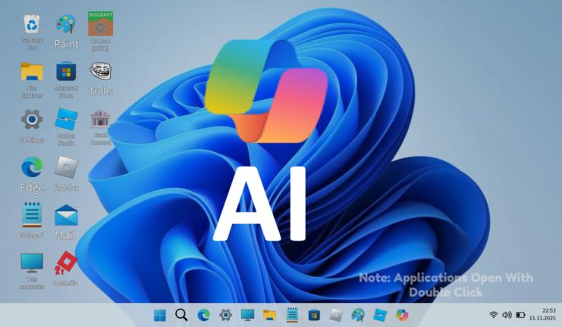The width and height of the screenshot is (562, 327).
Task: Select the Roblox desktop icon
Action: click(x=66, y=167)
